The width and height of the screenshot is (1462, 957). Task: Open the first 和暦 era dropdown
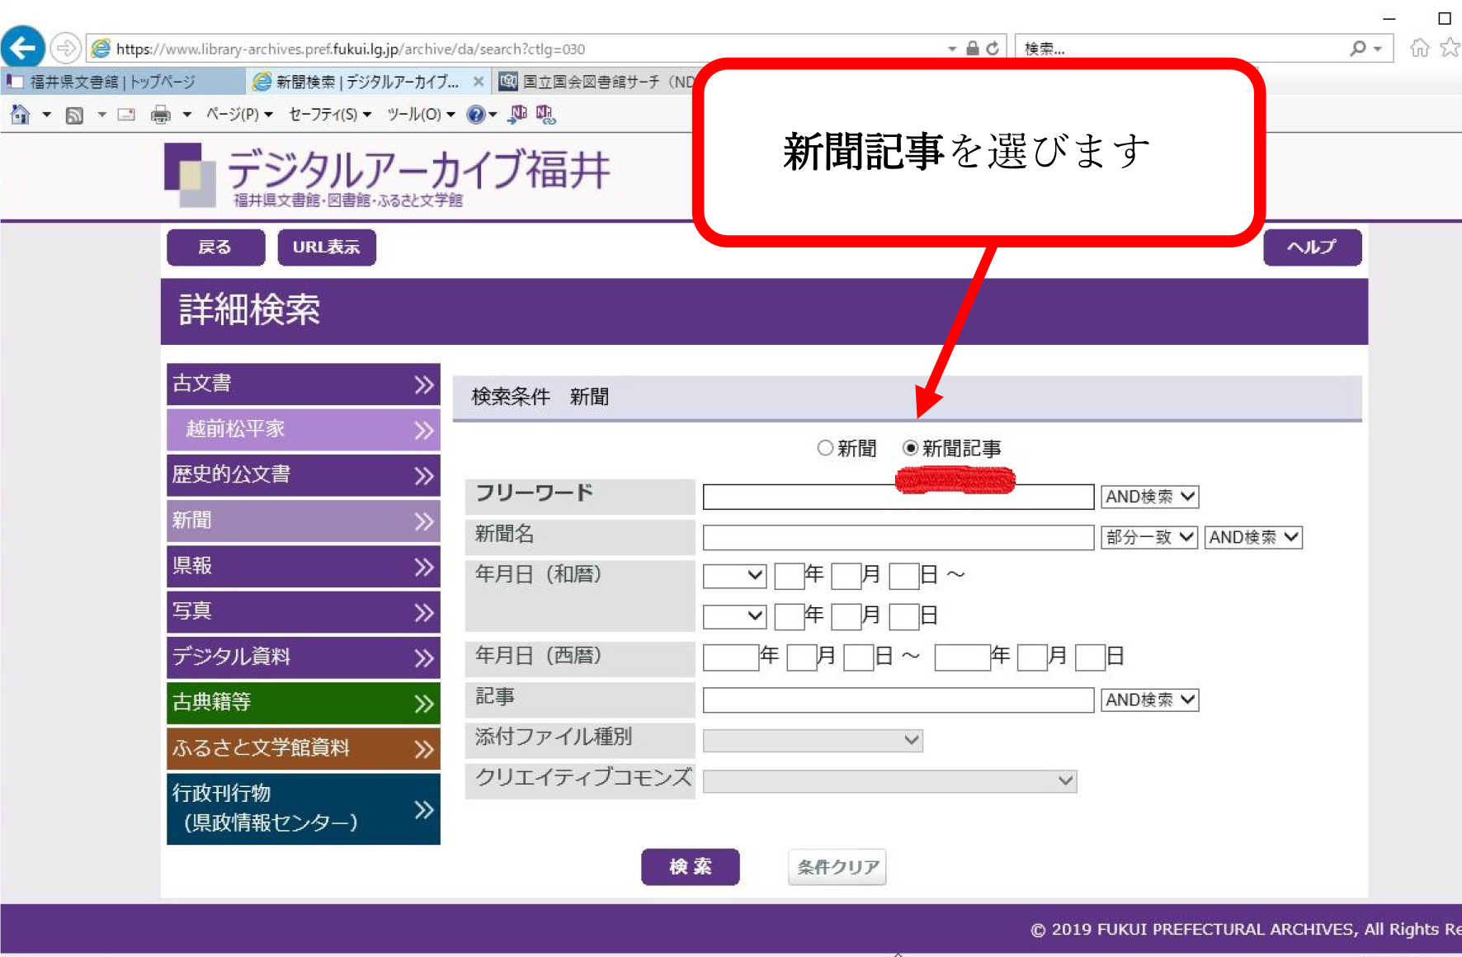[734, 576]
